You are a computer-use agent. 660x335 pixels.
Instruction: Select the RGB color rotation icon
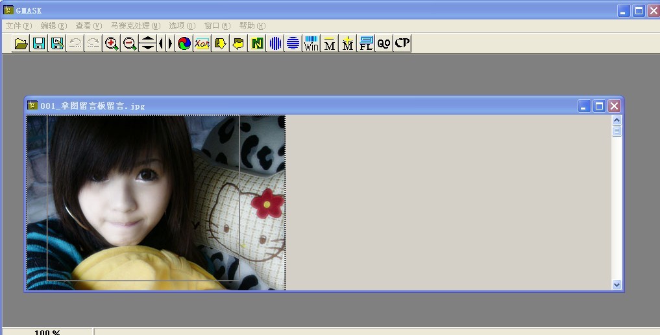point(184,43)
